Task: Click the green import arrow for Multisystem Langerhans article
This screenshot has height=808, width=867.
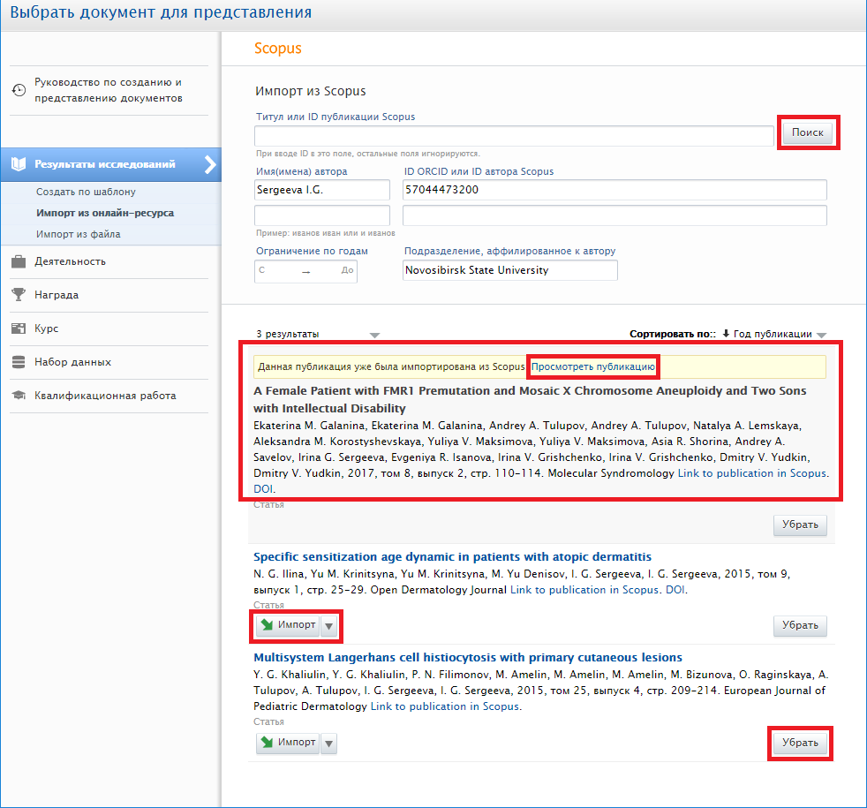Action: [x=267, y=742]
